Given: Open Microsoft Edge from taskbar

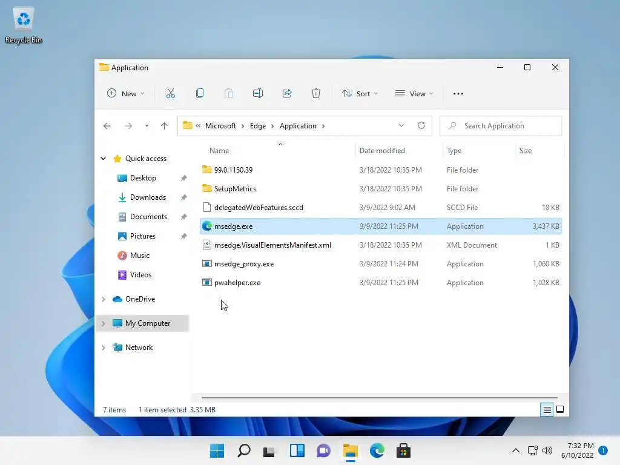Looking at the screenshot, I should (x=377, y=450).
